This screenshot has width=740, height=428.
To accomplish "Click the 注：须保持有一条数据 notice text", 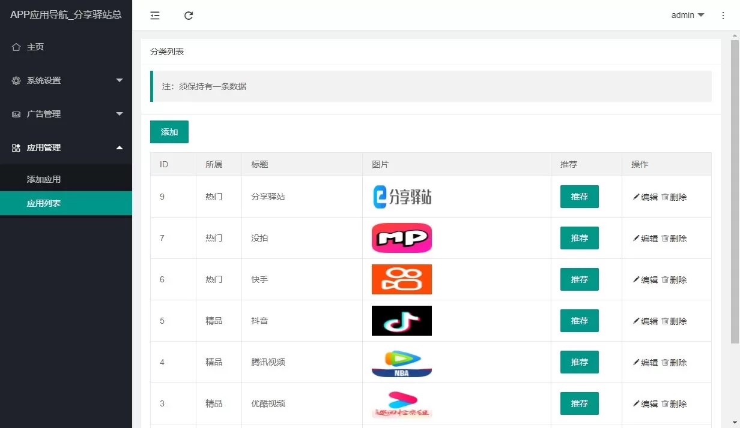I will [204, 86].
